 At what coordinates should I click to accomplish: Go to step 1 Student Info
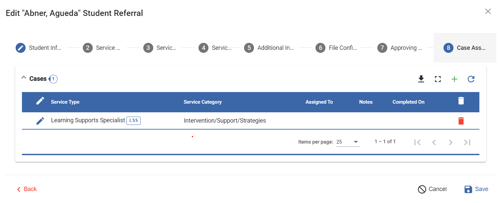(x=39, y=48)
